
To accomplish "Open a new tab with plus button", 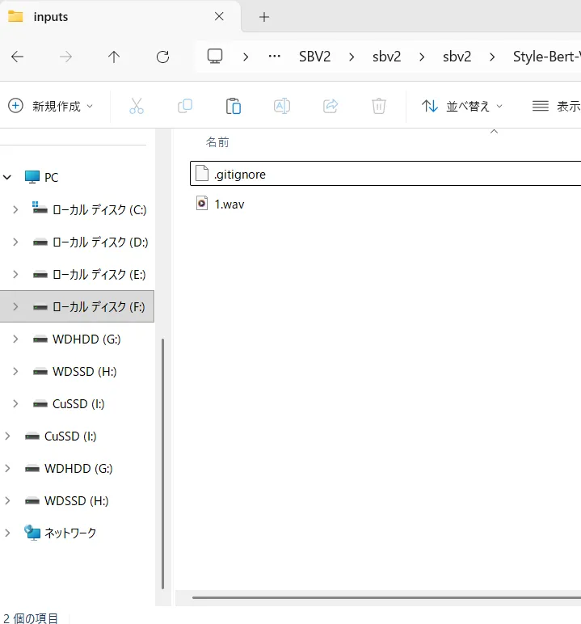I will pyautogui.click(x=263, y=17).
